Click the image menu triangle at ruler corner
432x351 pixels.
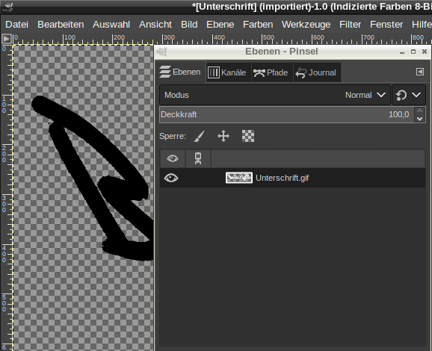tap(6, 39)
